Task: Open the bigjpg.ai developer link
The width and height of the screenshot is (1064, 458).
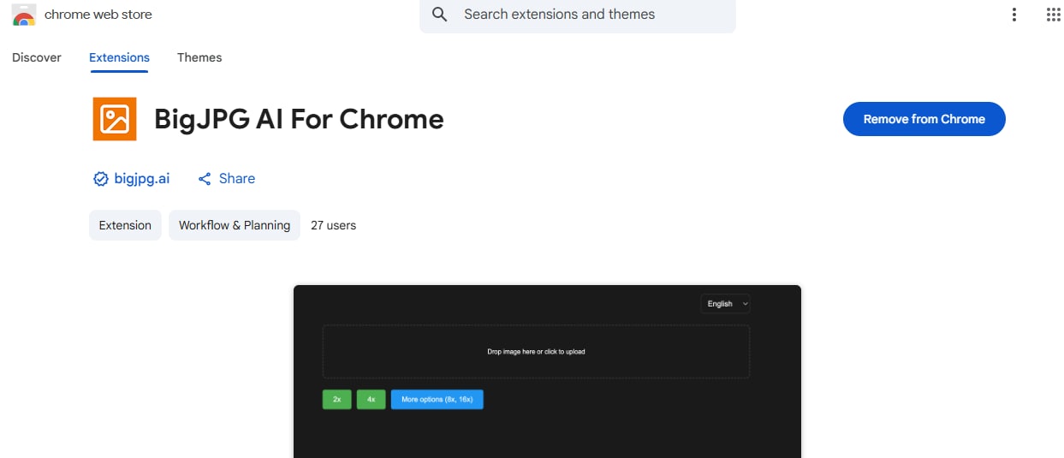Action: [142, 179]
